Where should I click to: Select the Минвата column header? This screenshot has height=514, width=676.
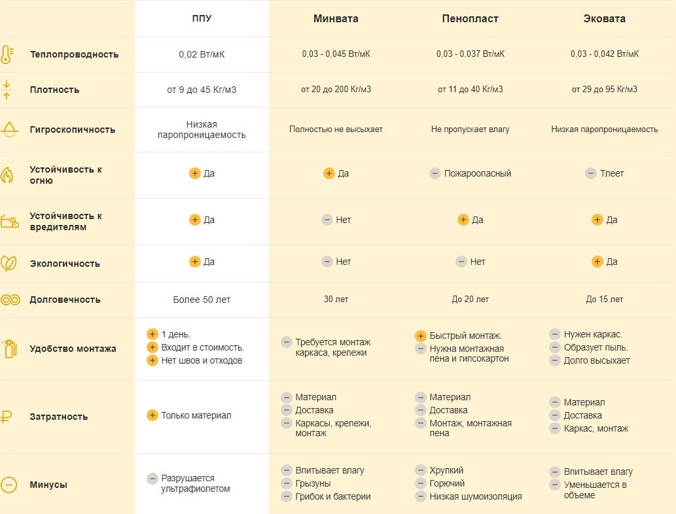[x=336, y=19]
